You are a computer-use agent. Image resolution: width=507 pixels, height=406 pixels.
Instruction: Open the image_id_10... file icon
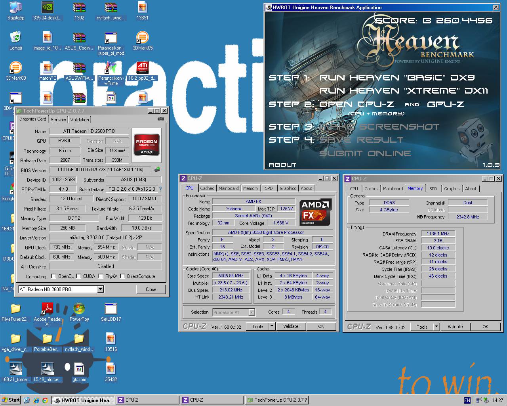pos(48,41)
